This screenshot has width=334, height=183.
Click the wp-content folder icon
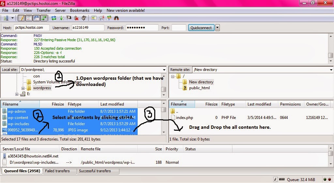point(4,117)
